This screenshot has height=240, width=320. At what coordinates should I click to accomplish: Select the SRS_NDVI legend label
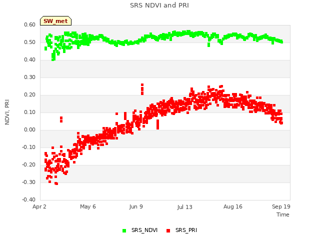point(144,230)
